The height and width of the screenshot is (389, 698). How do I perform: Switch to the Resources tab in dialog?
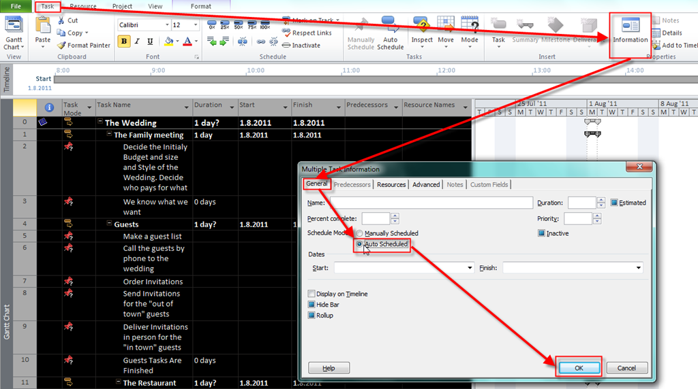point(391,184)
